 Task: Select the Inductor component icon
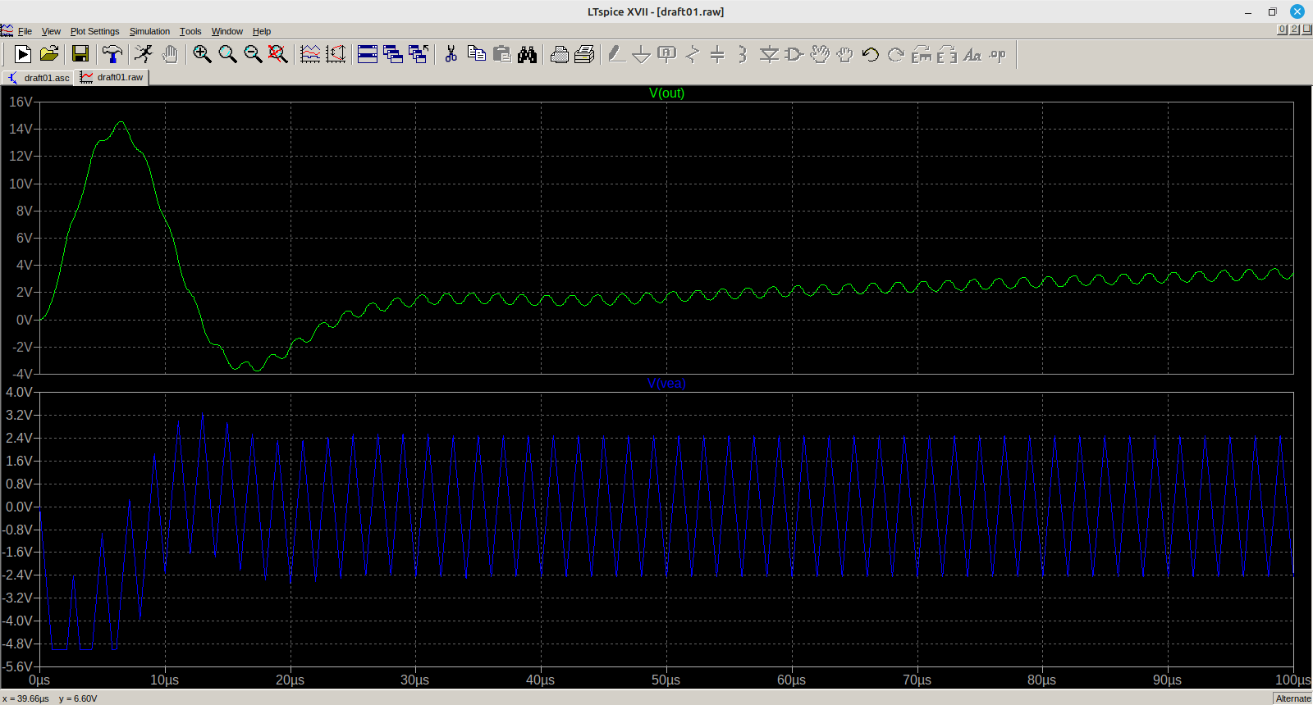click(743, 54)
